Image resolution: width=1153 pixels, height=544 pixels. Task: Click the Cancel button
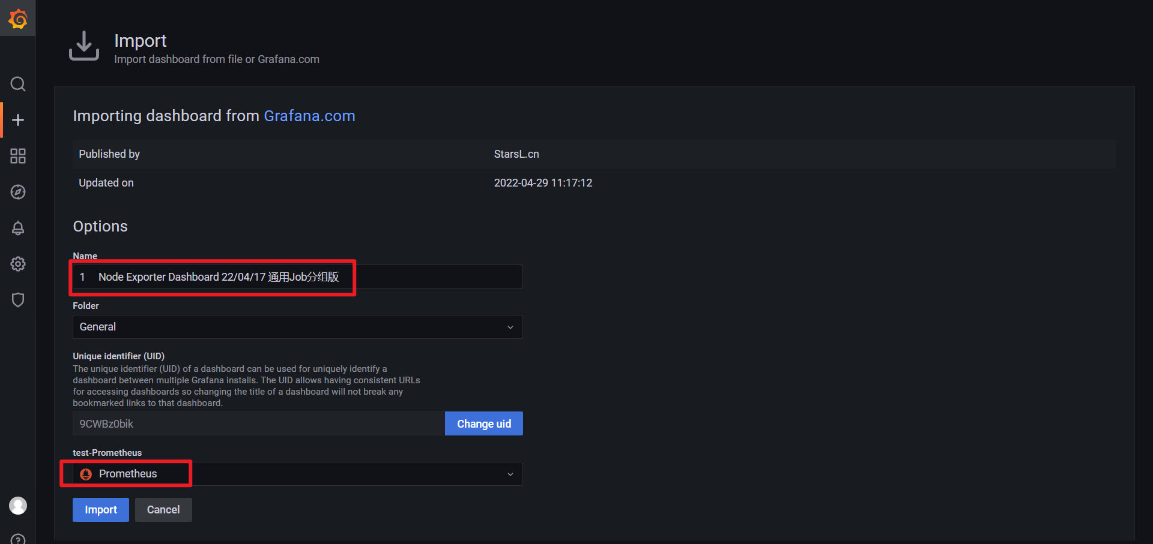coord(163,510)
